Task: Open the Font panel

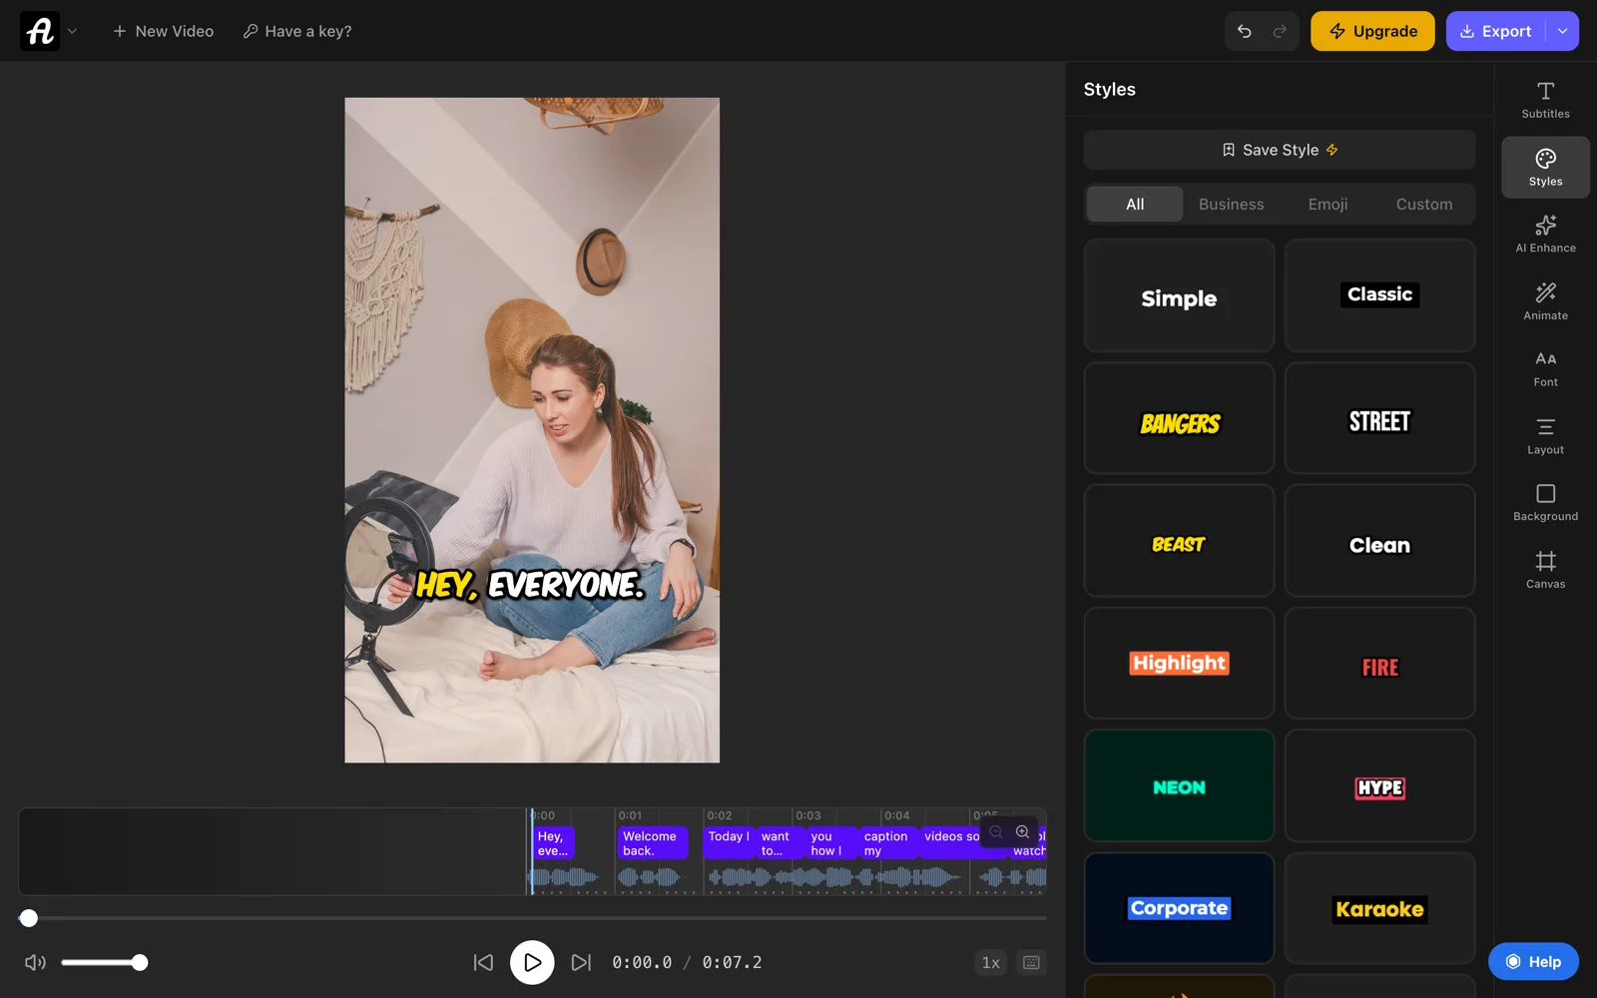Action: click(1545, 368)
